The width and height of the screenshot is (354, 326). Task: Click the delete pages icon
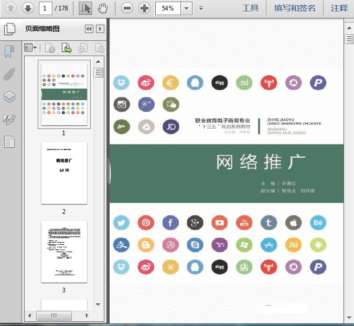coord(50,48)
